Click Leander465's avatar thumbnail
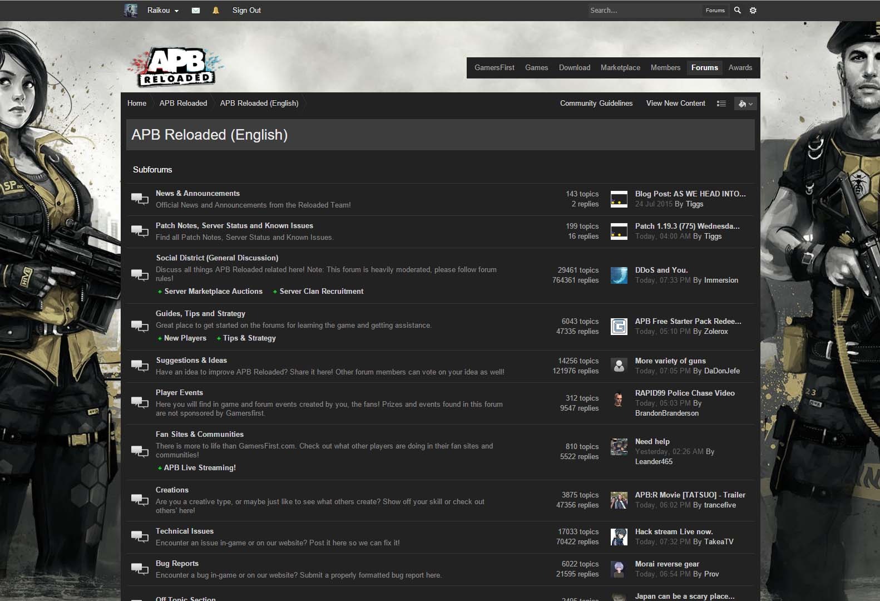 pos(619,446)
